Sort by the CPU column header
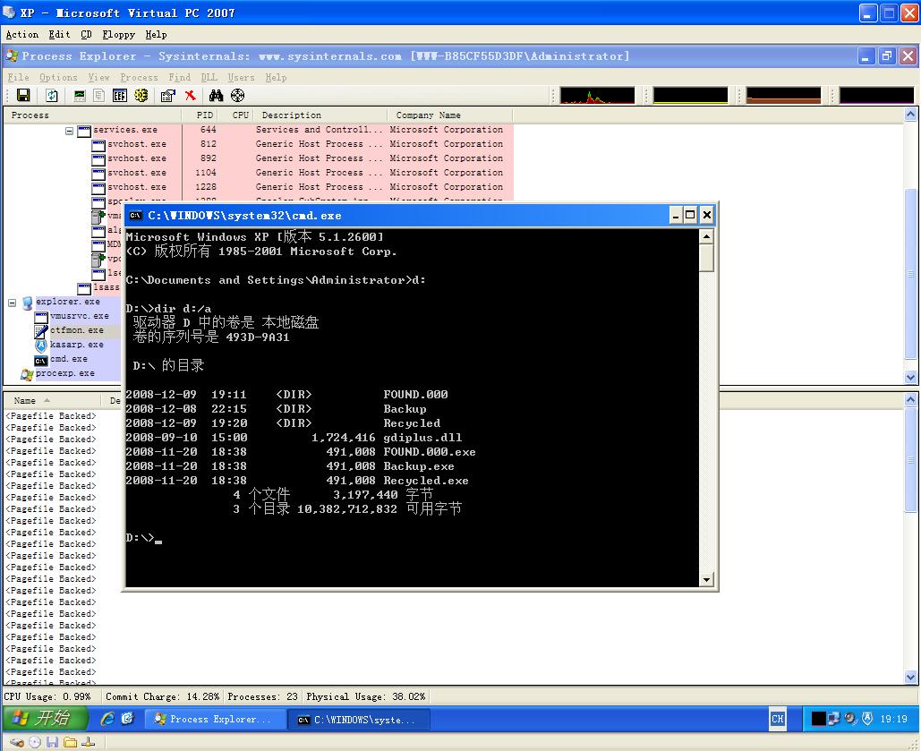This screenshot has height=751, width=921. (x=235, y=115)
